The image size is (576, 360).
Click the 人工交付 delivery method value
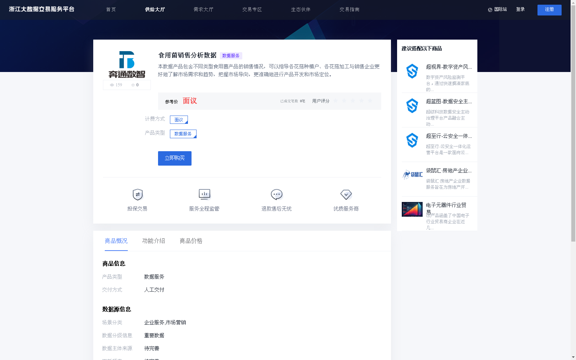[x=154, y=290]
